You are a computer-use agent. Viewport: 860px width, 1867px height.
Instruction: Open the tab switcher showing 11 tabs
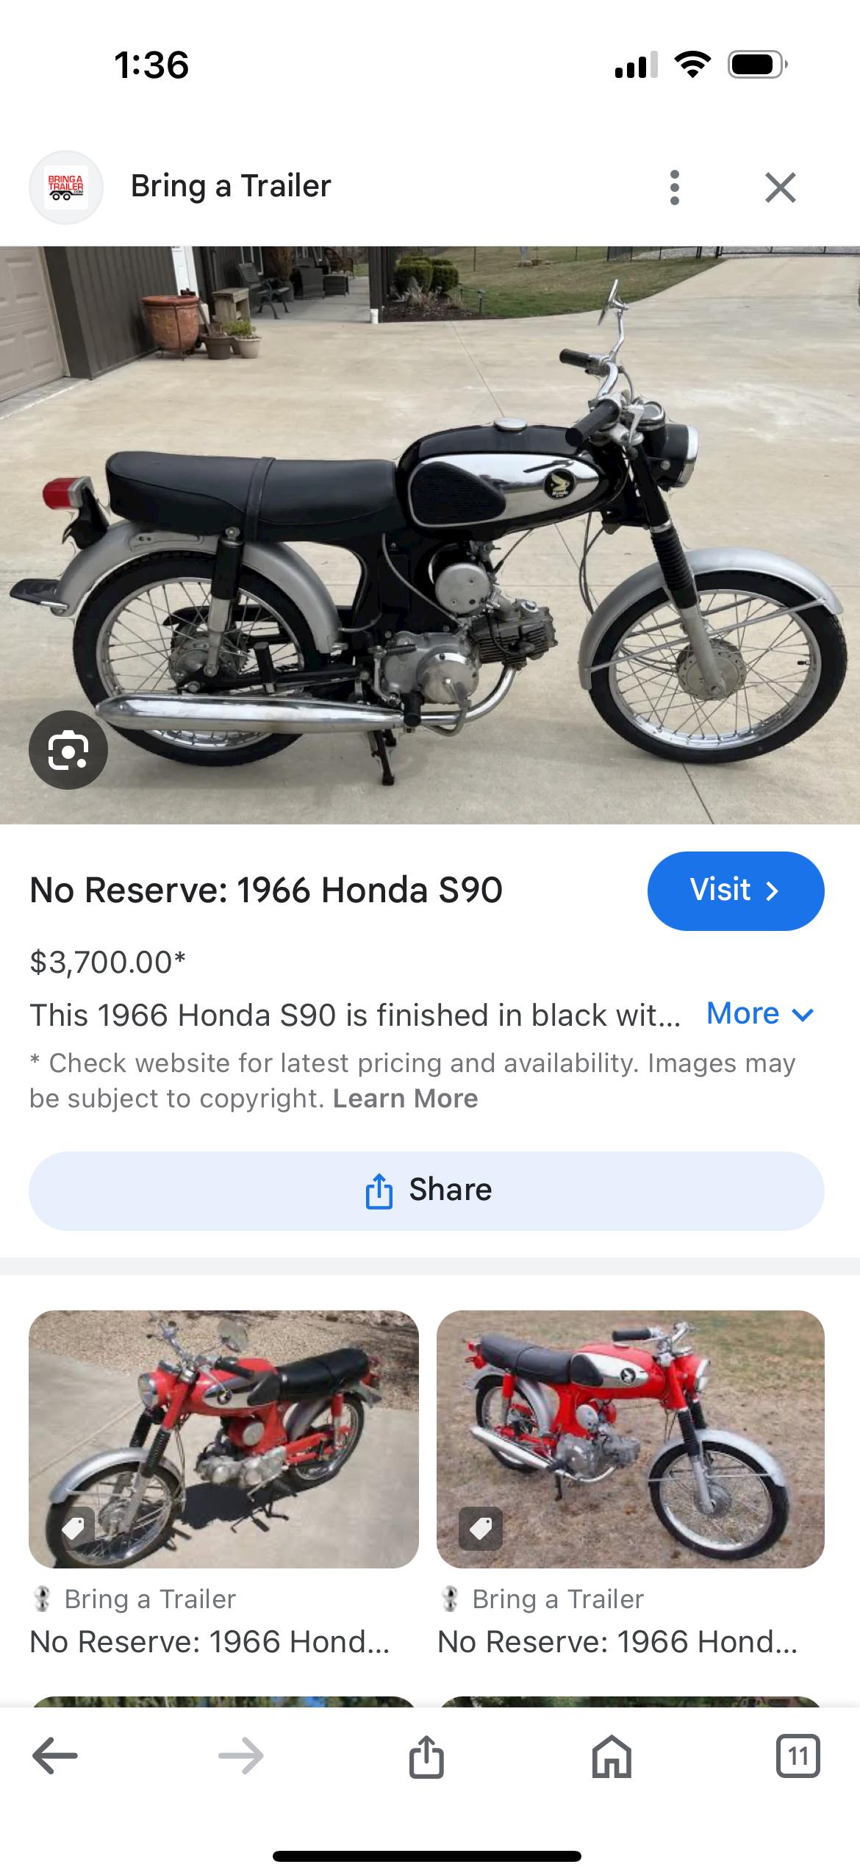point(798,1756)
